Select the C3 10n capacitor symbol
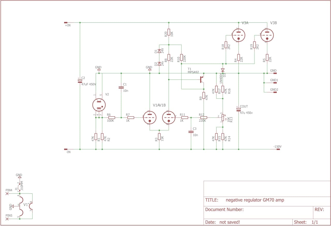Screen dimensions: 331x226 191,132
